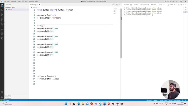This screenshot has width=188, height=106.
Task: Open notifications bell in status bar
Action: (x=185, y=100)
